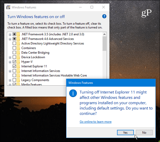Toggle the Hyper-V checkbox
This screenshot has height=142, width=160.
point(14,62)
